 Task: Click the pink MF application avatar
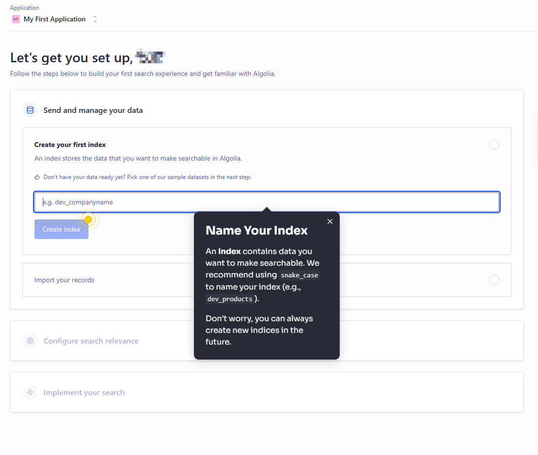tap(16, 19)
